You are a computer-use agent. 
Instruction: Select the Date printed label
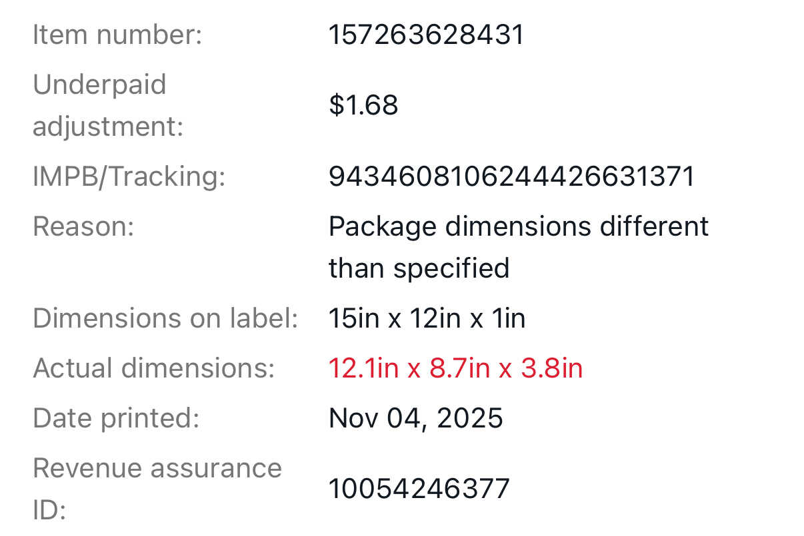tap(116, 418)
